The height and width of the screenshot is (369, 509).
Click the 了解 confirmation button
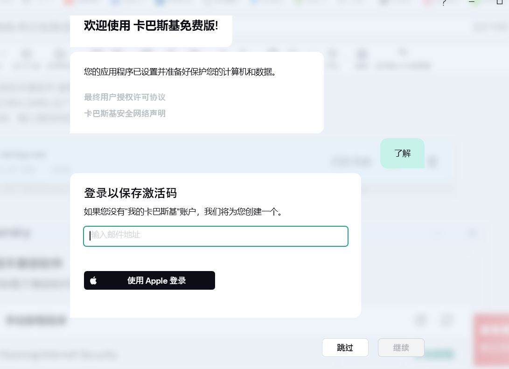click(402, 153)
